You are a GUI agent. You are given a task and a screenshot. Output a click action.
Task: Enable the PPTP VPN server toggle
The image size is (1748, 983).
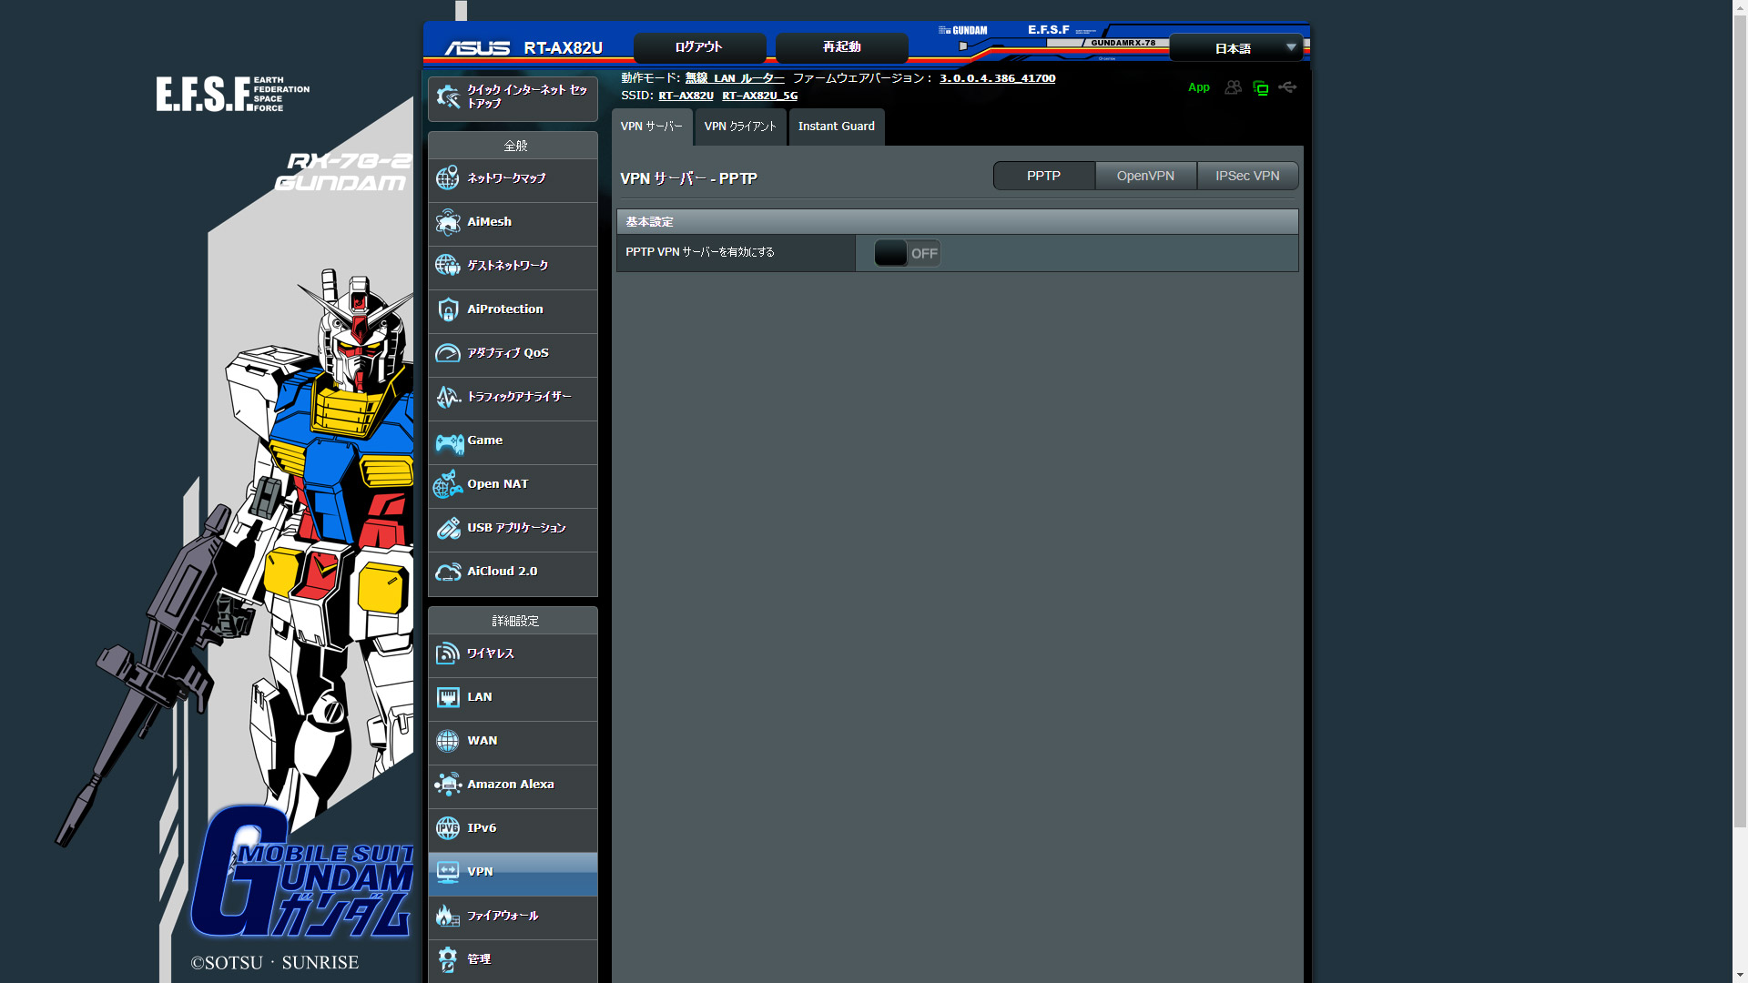coord(907,254)
